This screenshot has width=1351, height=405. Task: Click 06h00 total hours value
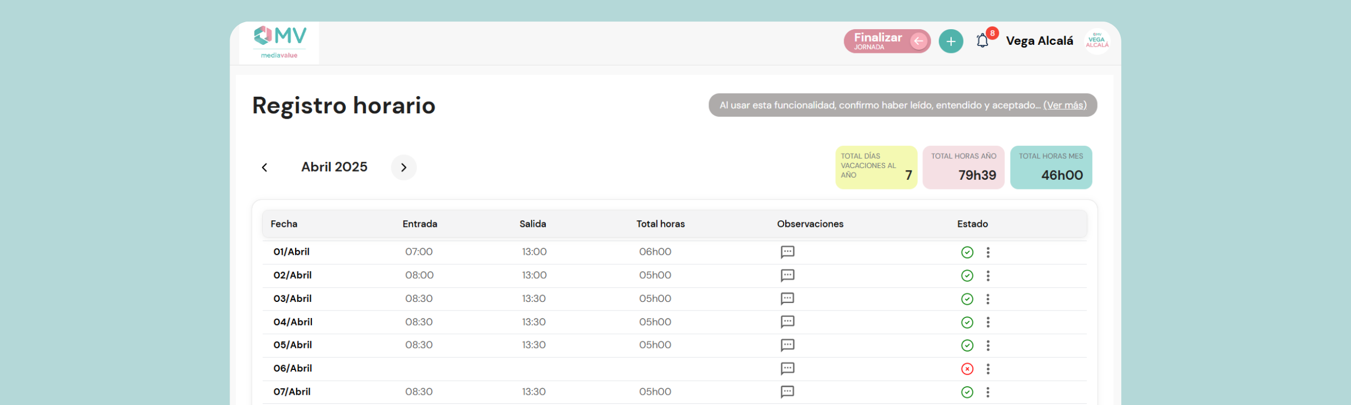click(x=655, y=252)
